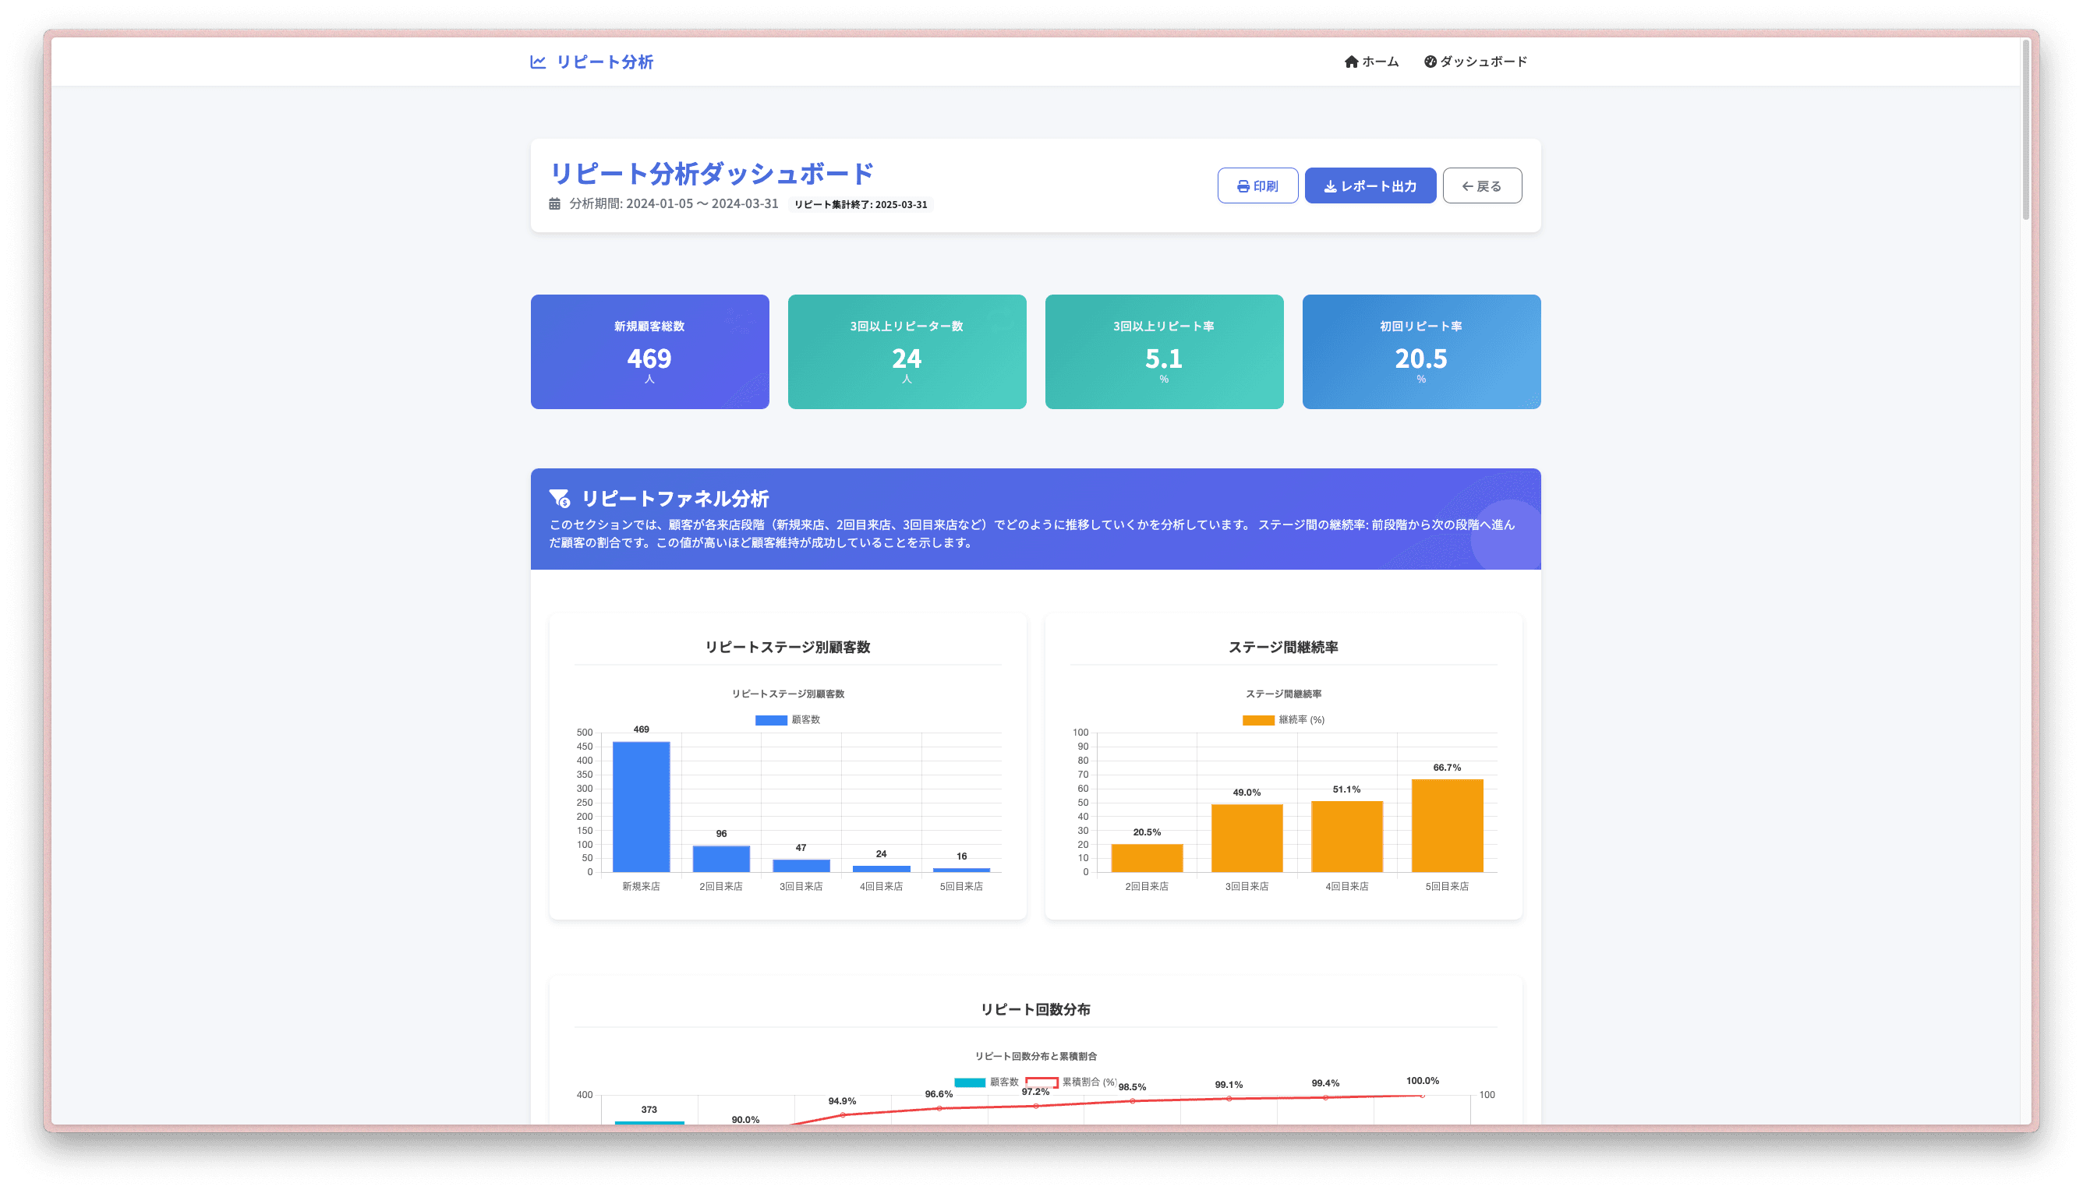Click the 新規来店 bar labeled 469
Screen dimensions: 2083x1190
pyautogui.click(x=641, y=807)
